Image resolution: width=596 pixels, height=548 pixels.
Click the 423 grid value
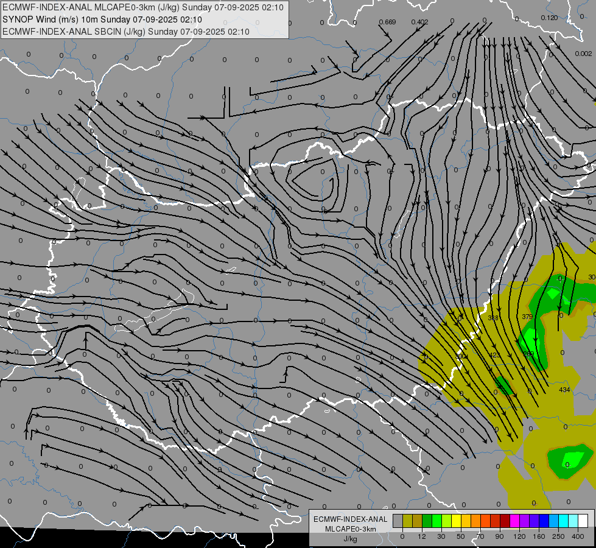pyautogui.click(x=494, y=355)
